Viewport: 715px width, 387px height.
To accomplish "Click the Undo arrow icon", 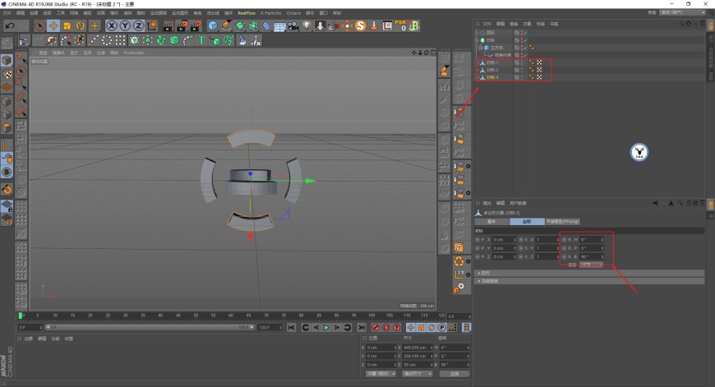I will [10, 26].
